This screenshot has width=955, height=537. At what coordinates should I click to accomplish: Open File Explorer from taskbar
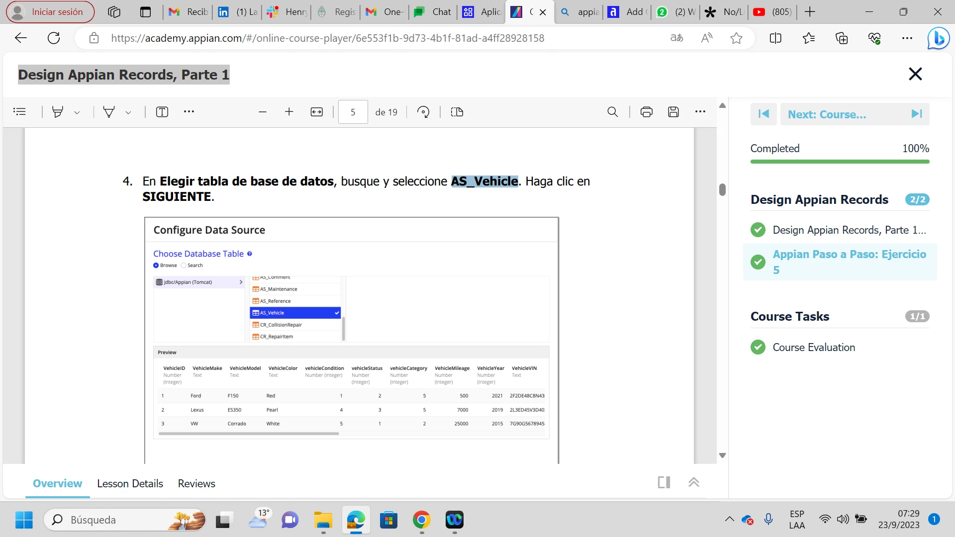323,520
